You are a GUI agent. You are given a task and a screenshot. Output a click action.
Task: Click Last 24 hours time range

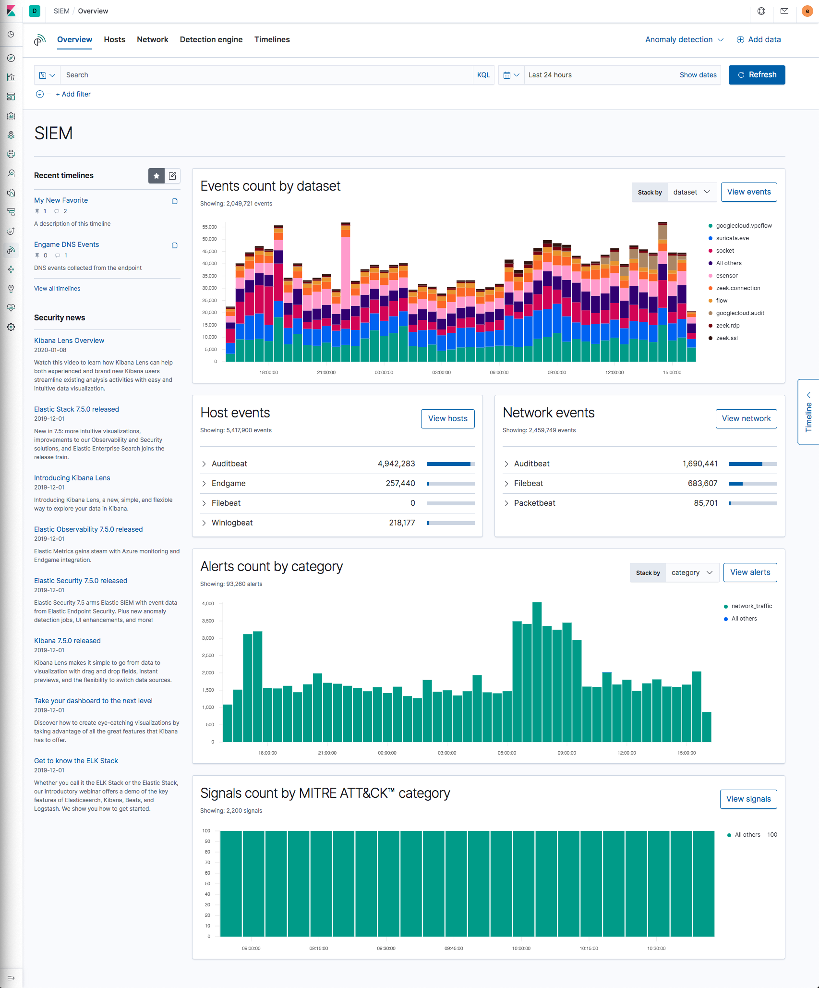point(550,75)
